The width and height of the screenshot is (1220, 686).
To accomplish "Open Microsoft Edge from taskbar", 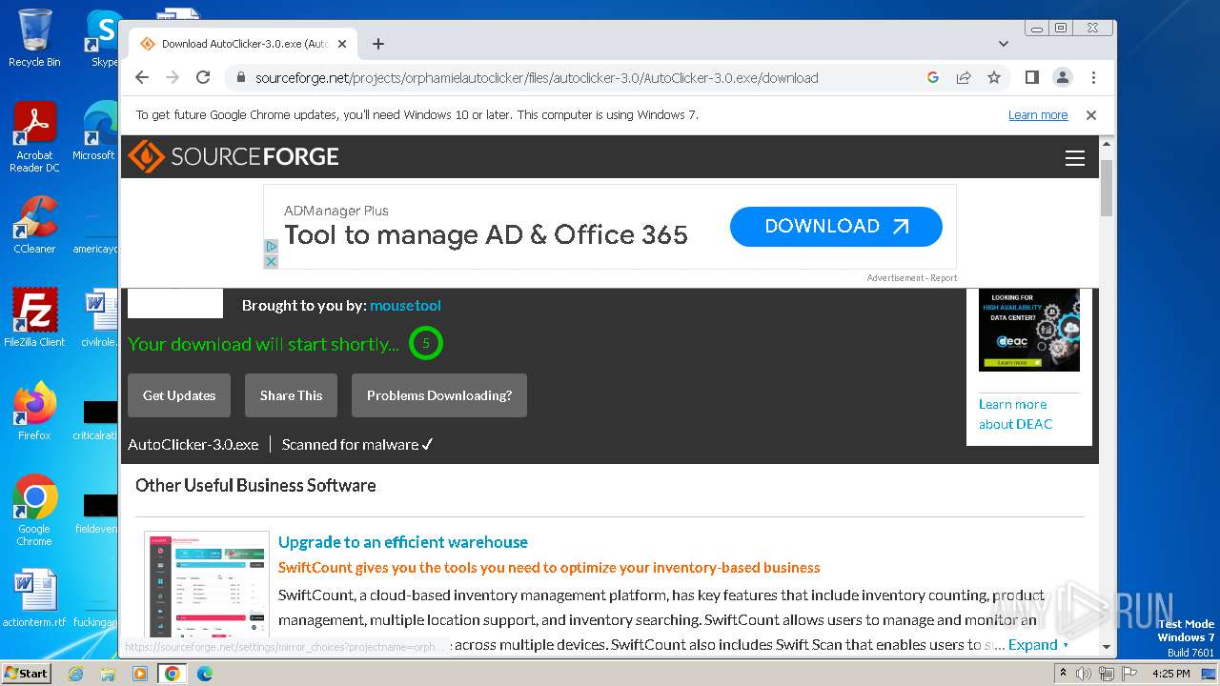I will (205, 674).
